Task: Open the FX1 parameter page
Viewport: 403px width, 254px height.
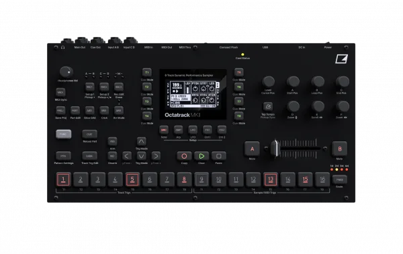Action: [x=208, y=130]
